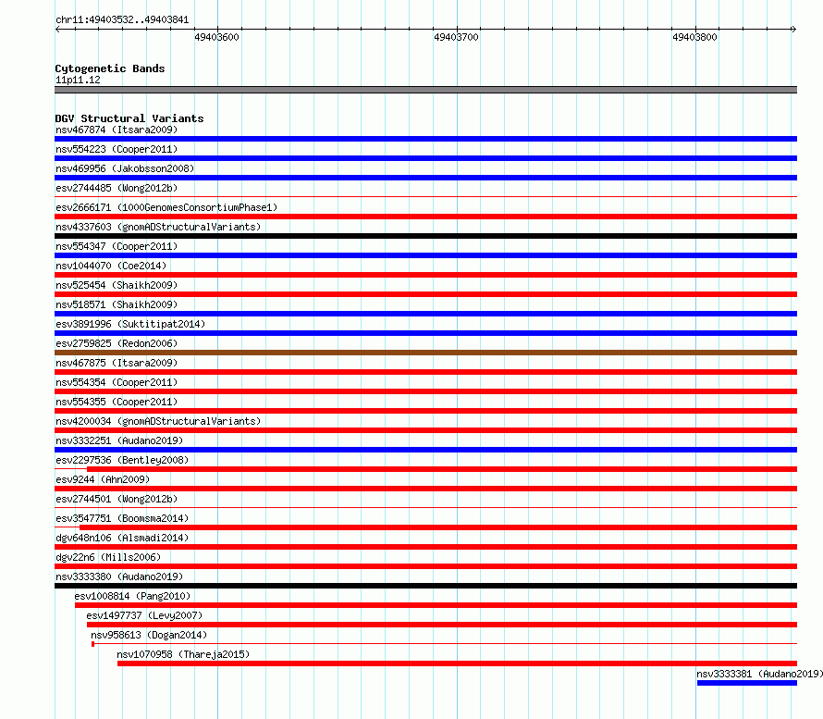Click the nsv554354 (Cooper2011) label
Image resolution: width=823 pixels, height=719 pixels.
(117, 382)
